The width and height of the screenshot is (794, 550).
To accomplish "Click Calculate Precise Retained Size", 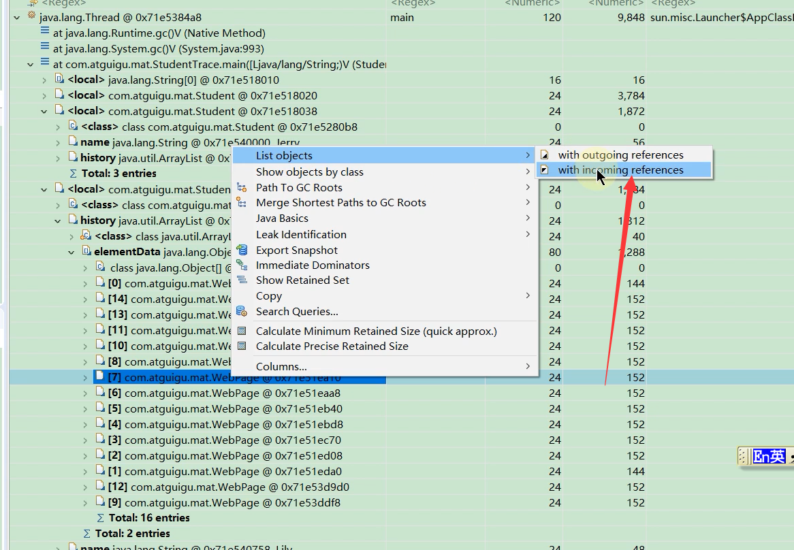I will tap(384, 346).
